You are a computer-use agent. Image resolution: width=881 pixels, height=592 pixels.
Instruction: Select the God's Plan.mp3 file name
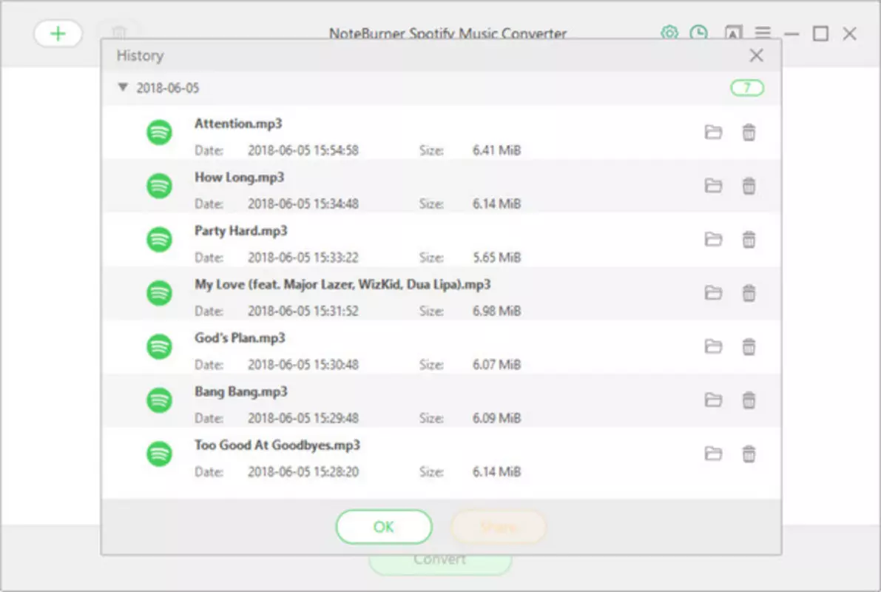pyautogui.click(x=240, y=338)
